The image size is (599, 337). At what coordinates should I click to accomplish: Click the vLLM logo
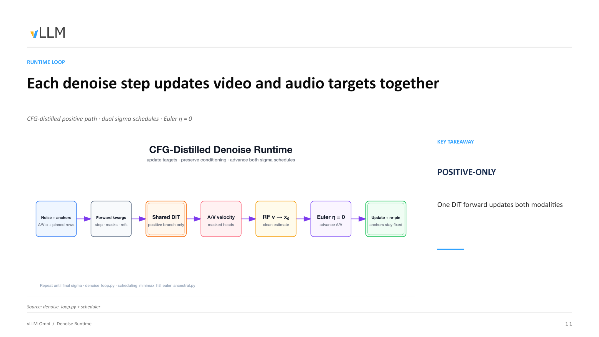pos(48,32)
